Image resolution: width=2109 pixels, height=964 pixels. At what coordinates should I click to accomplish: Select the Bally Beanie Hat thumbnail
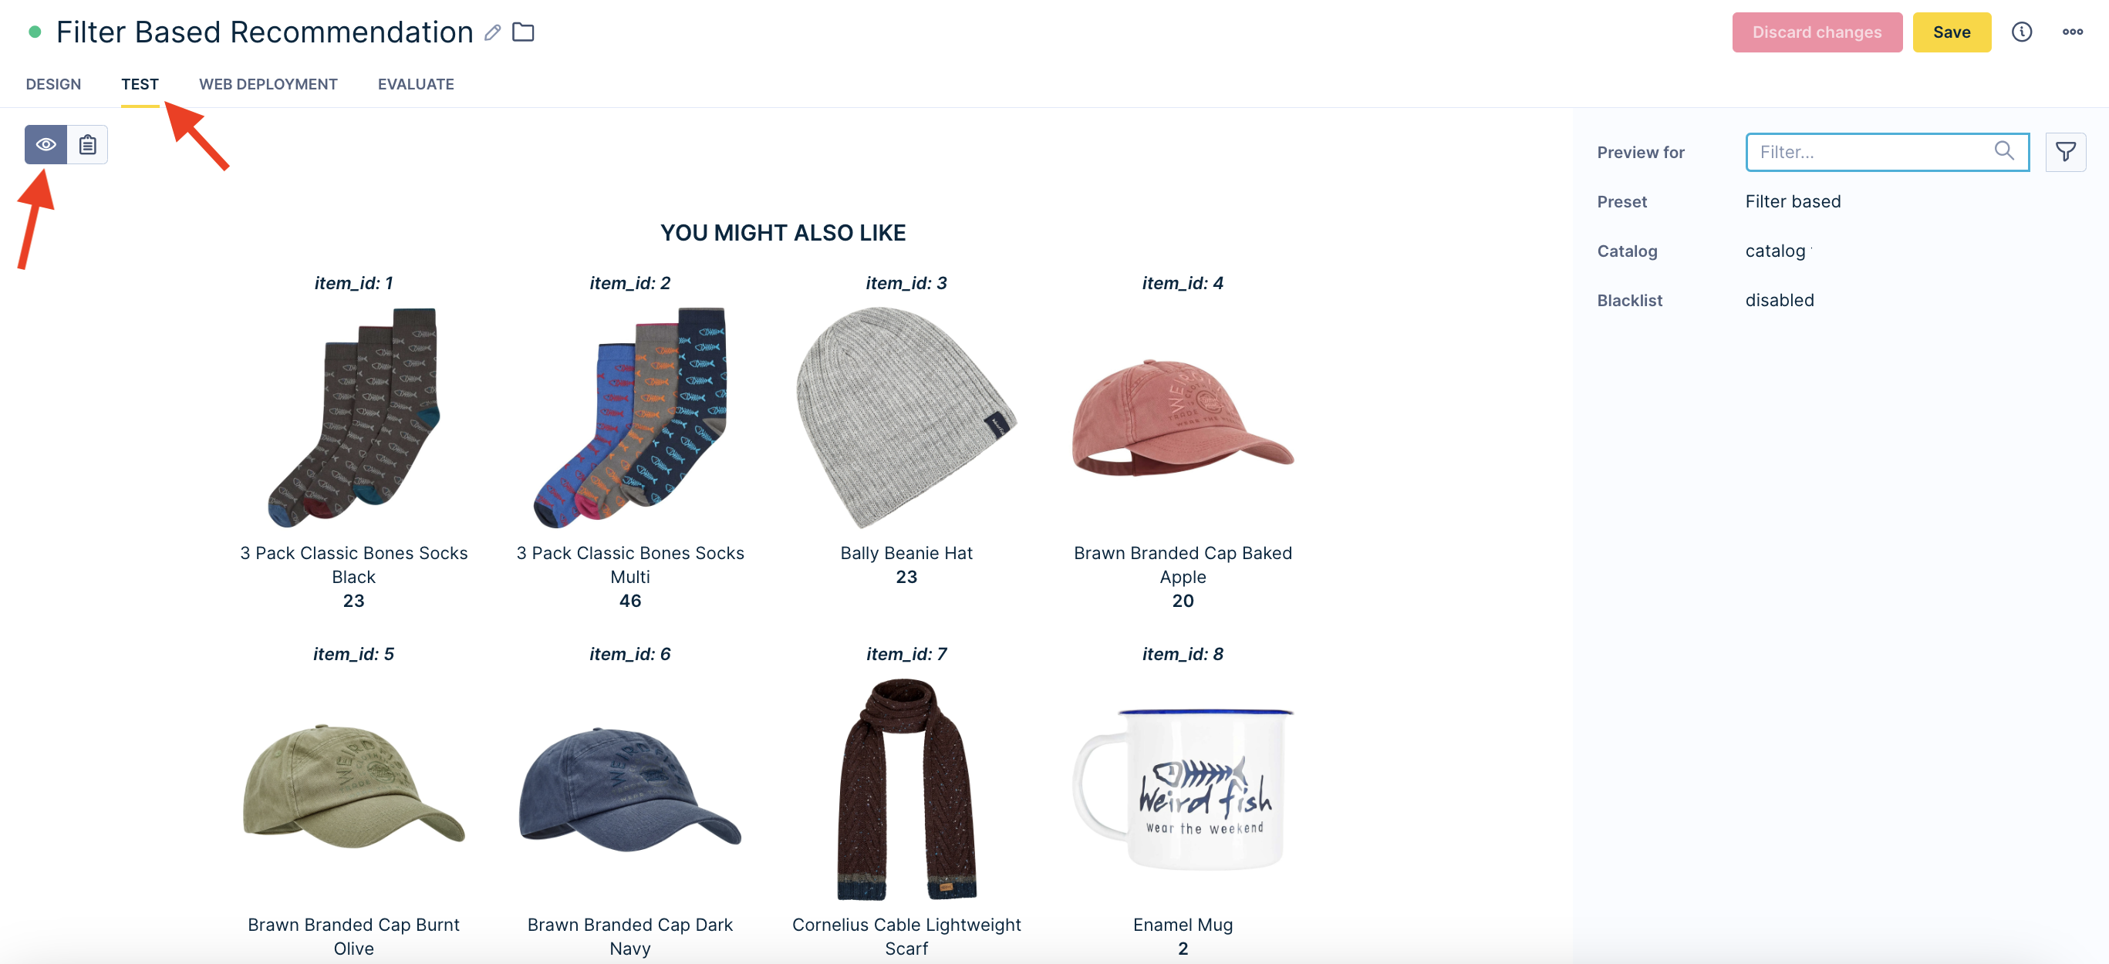pyautogui.click(x=906, y=417)
